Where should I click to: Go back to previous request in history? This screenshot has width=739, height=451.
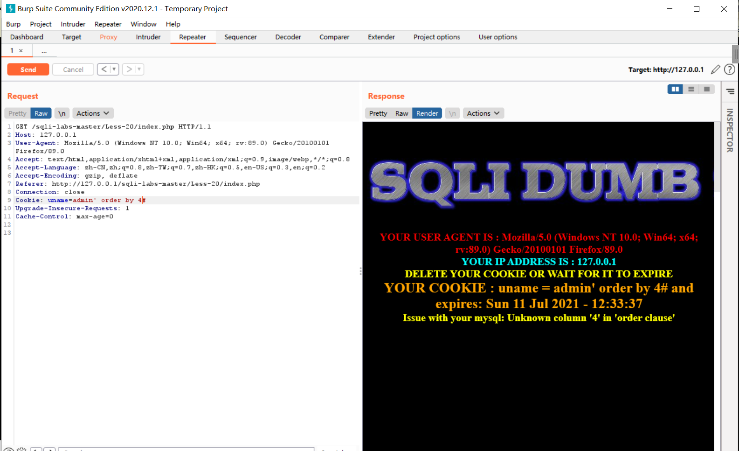104,69
